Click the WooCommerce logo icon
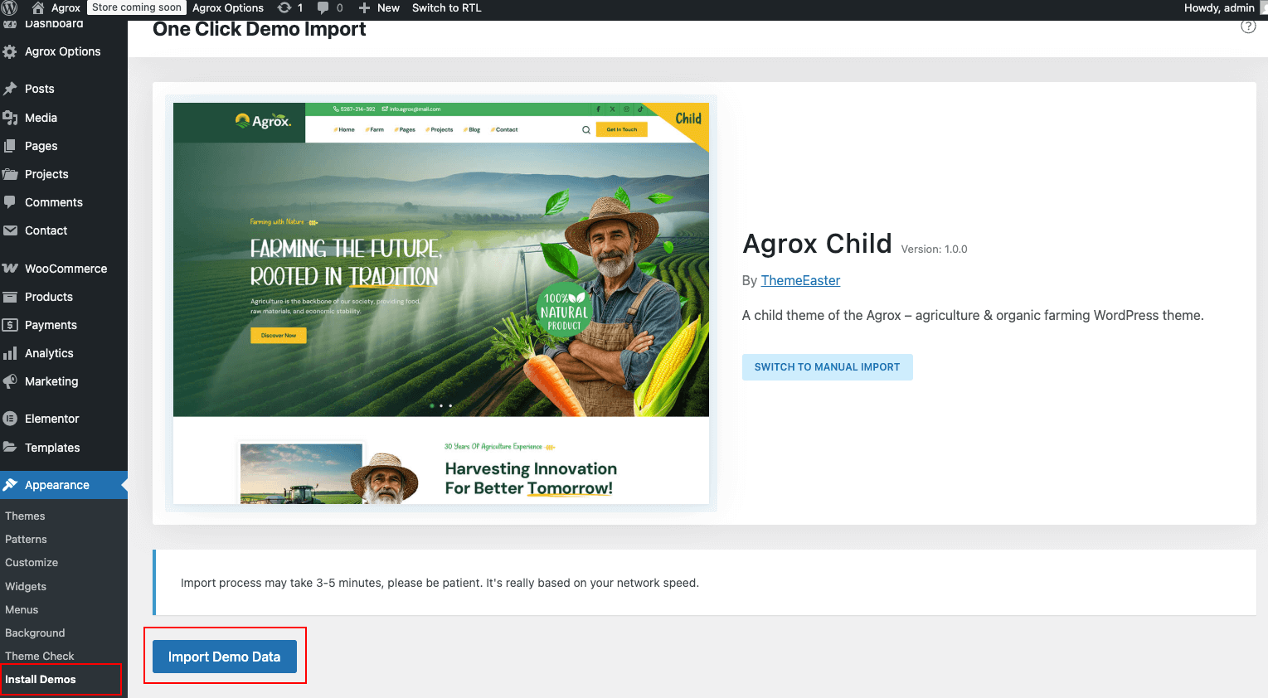Viewport: 1268px width, 698px height. 10,269
